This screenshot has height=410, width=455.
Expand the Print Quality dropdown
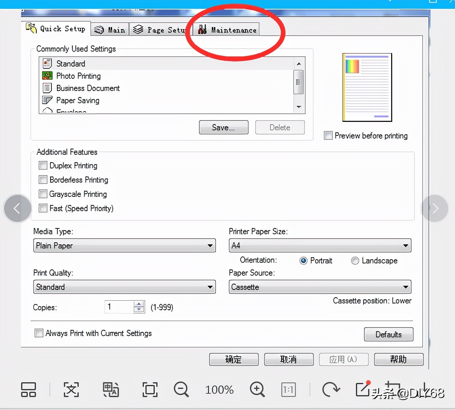coord(125,287)
